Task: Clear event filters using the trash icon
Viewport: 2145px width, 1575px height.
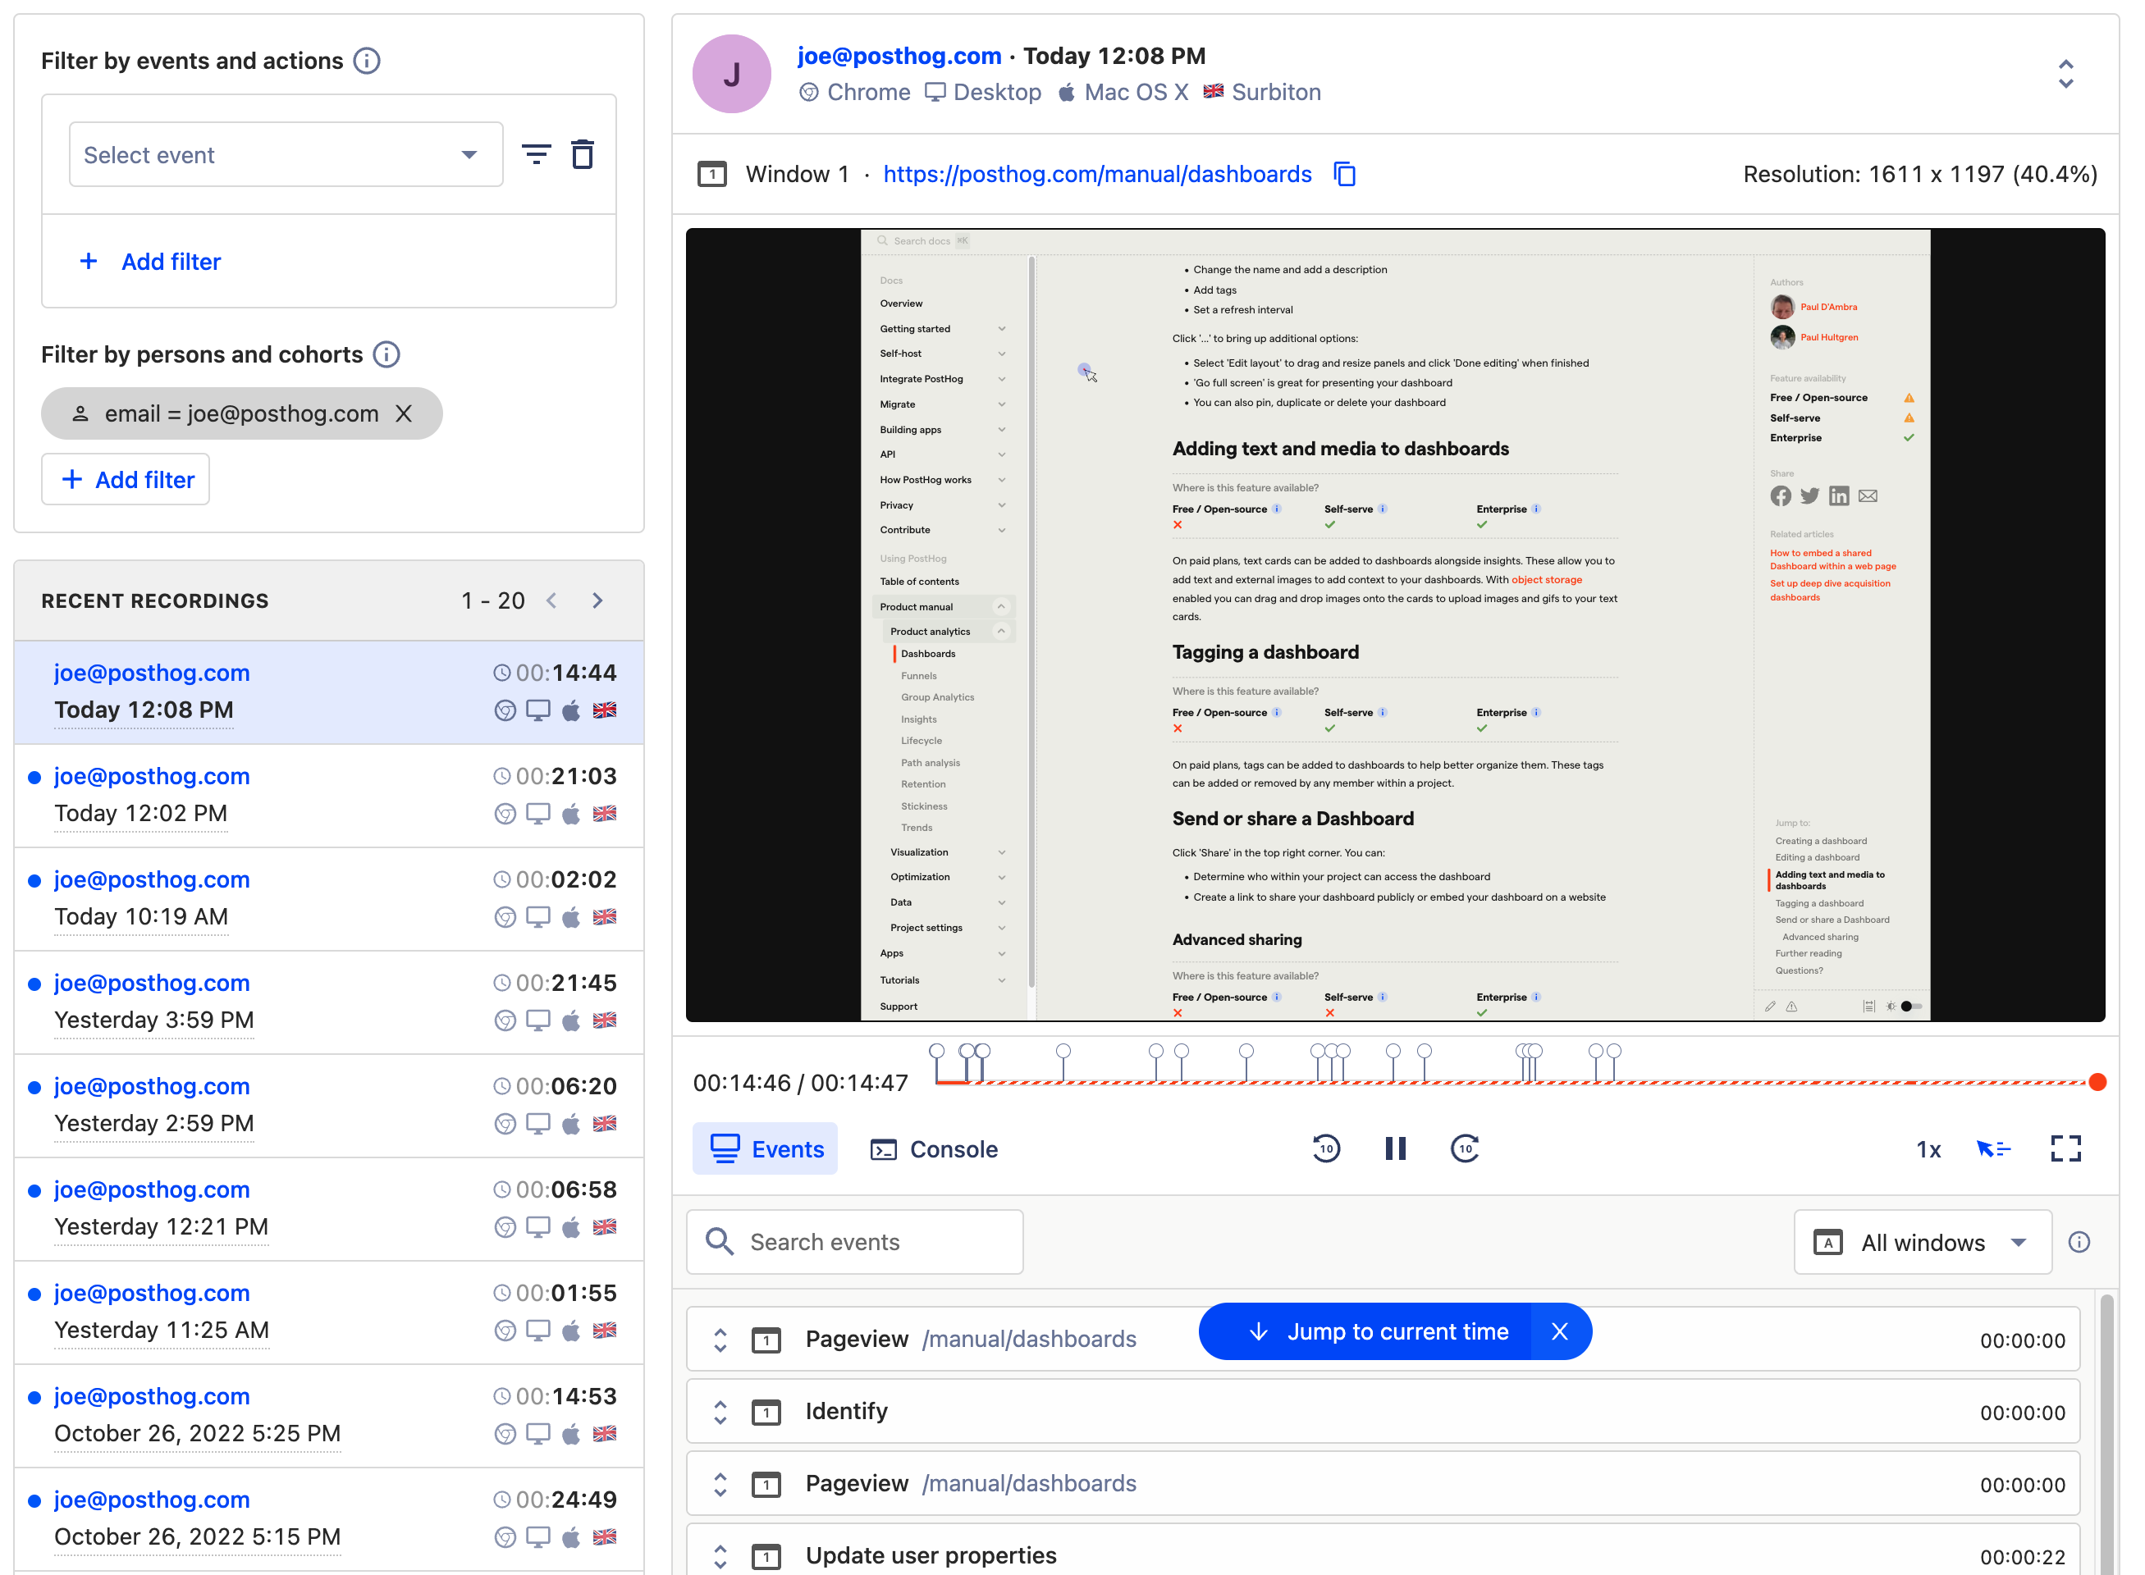Action: point(583,153)
